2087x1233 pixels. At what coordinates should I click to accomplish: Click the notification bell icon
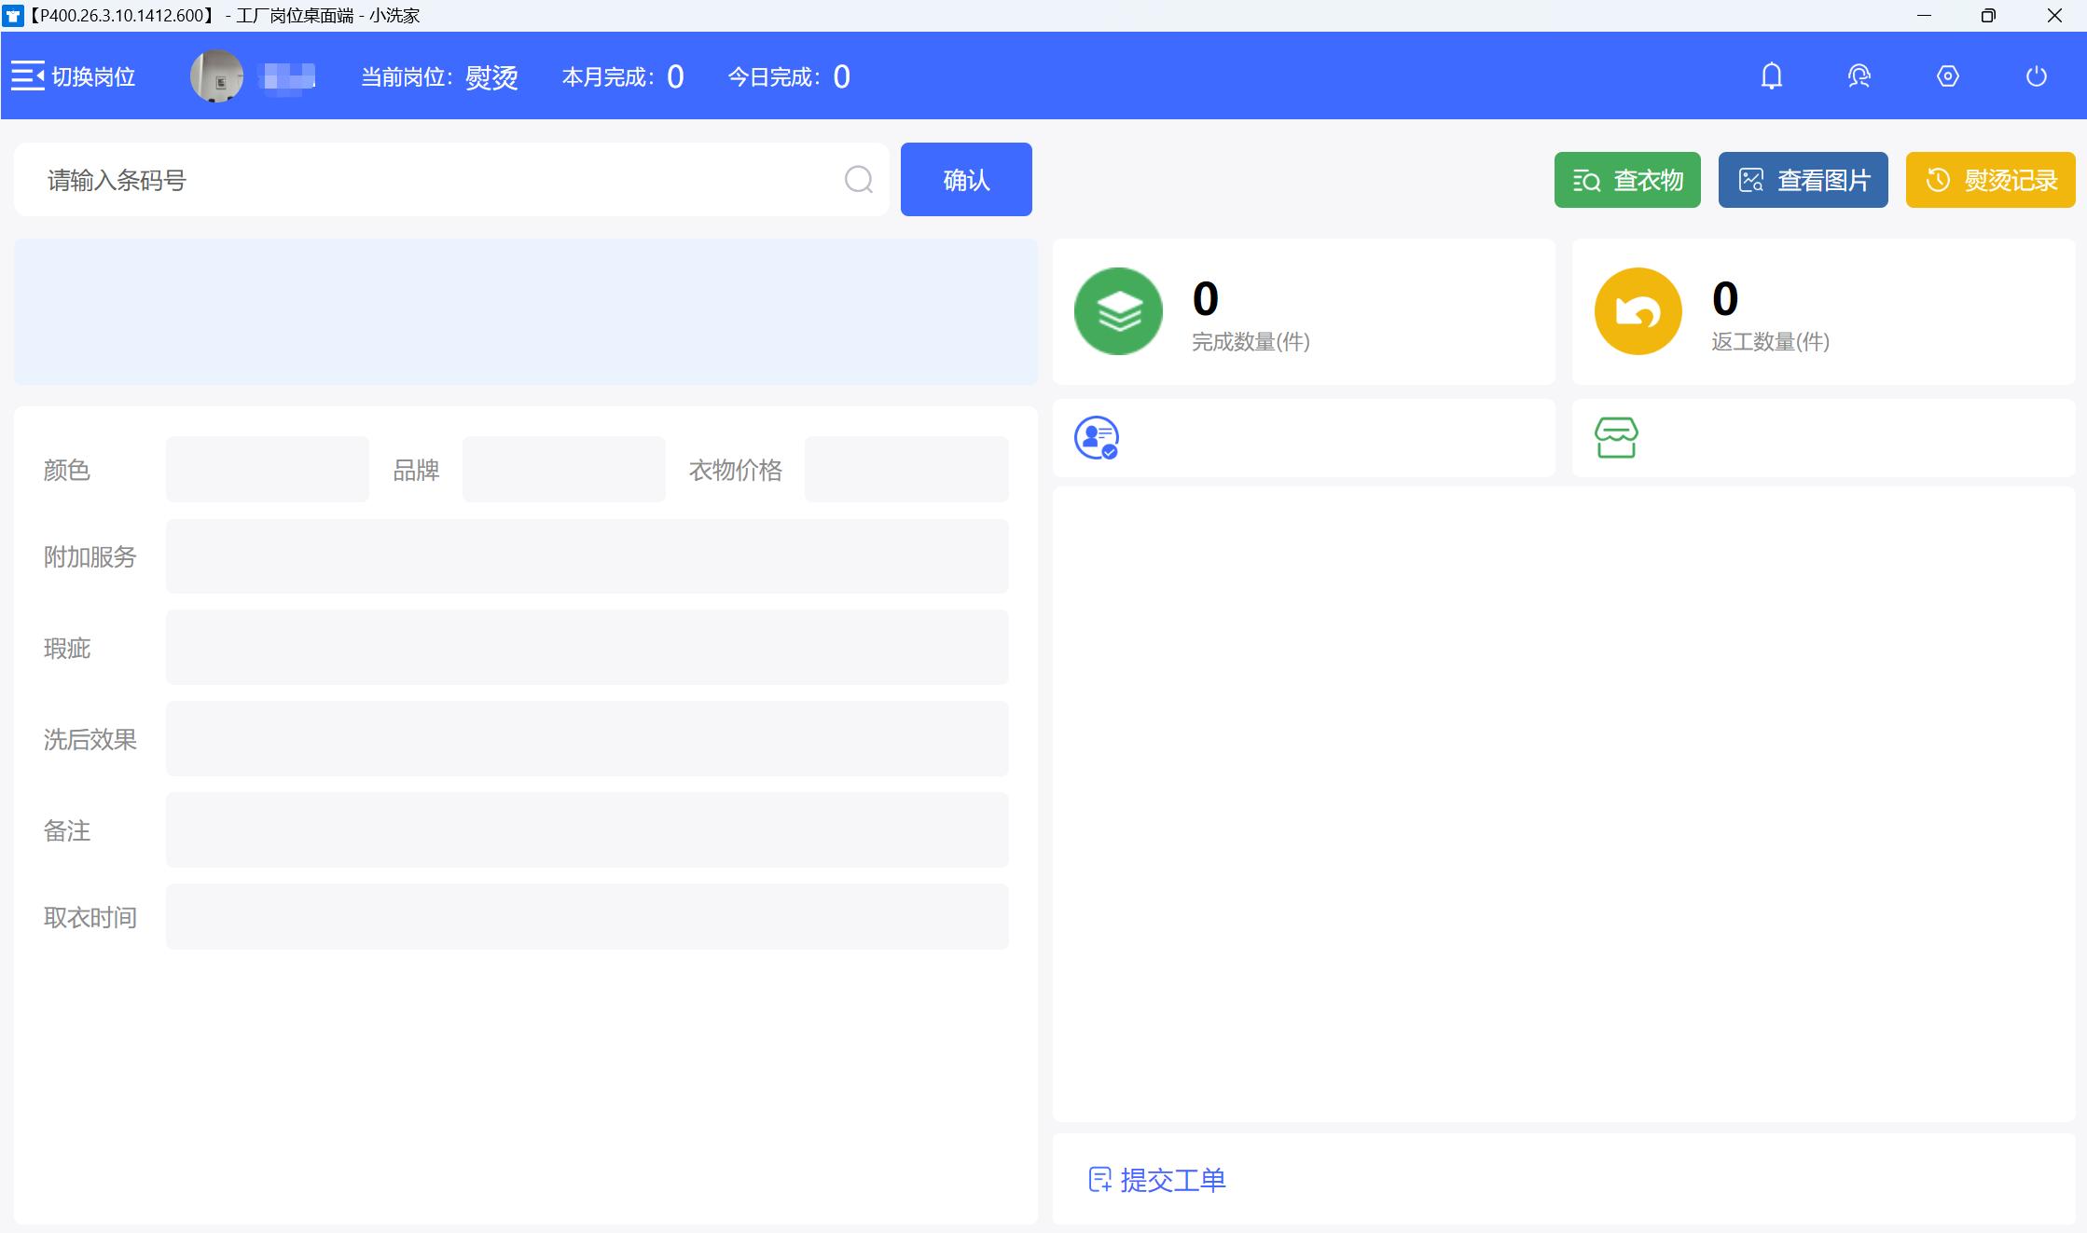coord(1771,76)
